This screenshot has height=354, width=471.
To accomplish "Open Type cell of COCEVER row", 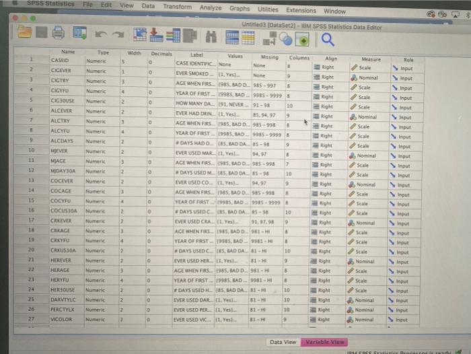I will click(x=102, y=181).
